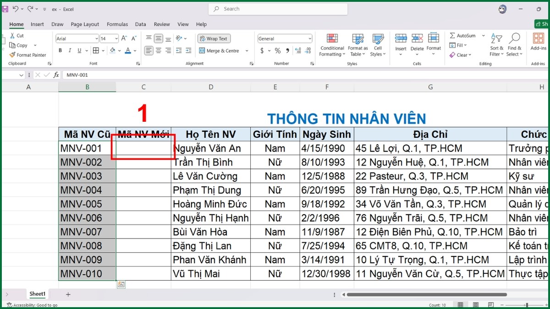This screenshot has width=550, height=309.
Task: Insert a function with the fx button
Action: click(56, 74)
